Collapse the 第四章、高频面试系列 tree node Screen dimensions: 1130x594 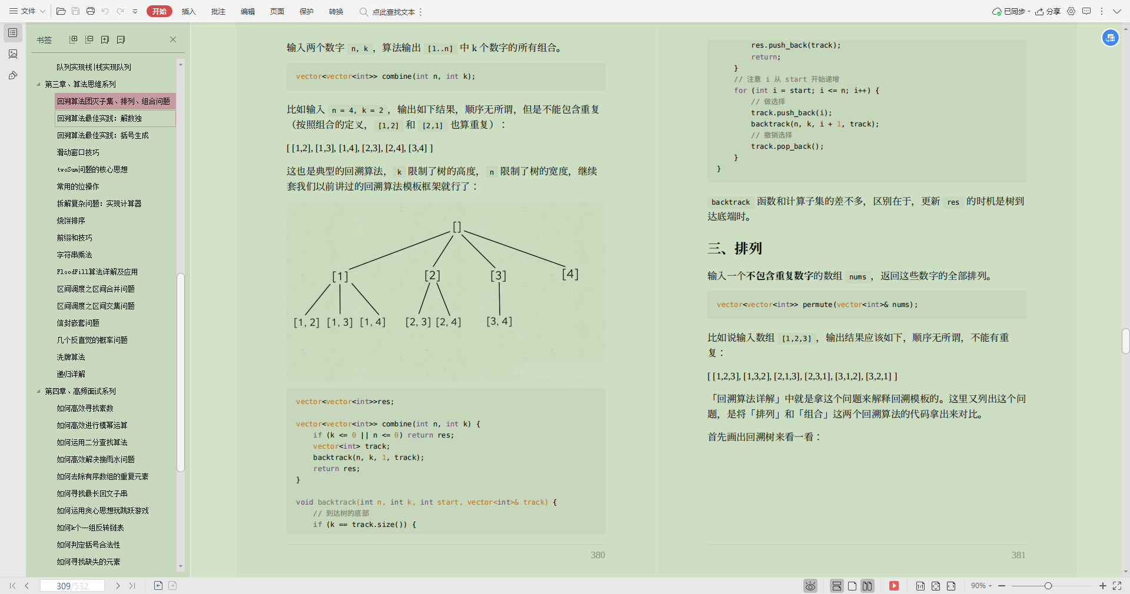38,391
